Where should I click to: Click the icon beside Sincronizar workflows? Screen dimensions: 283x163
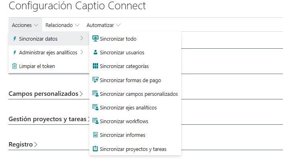[95, 121]
